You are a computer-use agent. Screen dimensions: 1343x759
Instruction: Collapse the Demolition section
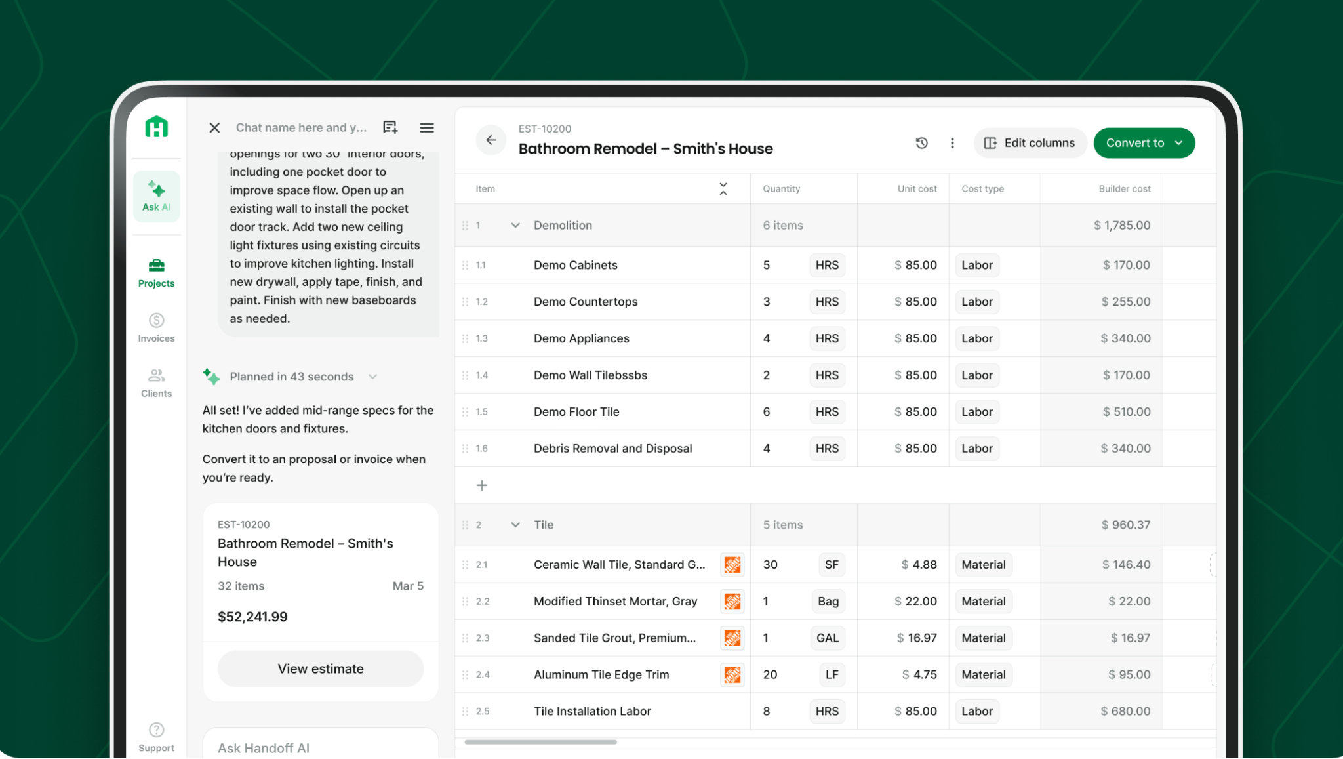coord(515,226)
